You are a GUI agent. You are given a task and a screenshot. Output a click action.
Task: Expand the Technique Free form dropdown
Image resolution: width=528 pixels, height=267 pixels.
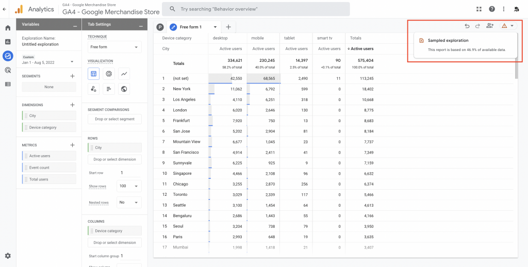pos(114,47)
